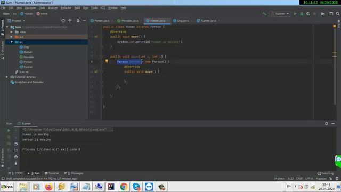This screenshot has width=341, height=192.
Task: Select Sum.iml file in project tree
Action: pos(23,72)
